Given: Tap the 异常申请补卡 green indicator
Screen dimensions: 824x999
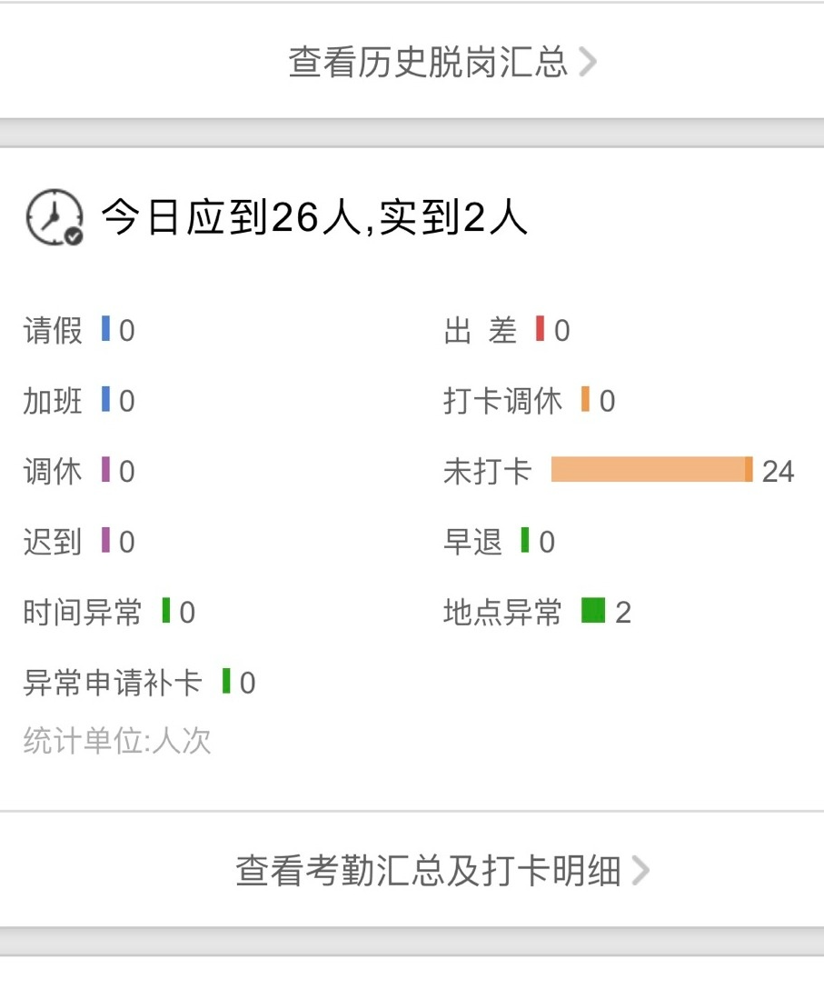Looking at the screenshot, I should pos(226,681).
